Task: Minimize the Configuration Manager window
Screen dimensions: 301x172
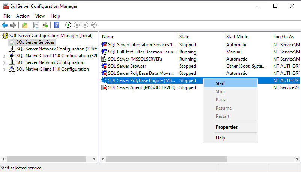Action: [x=258, y=6]
